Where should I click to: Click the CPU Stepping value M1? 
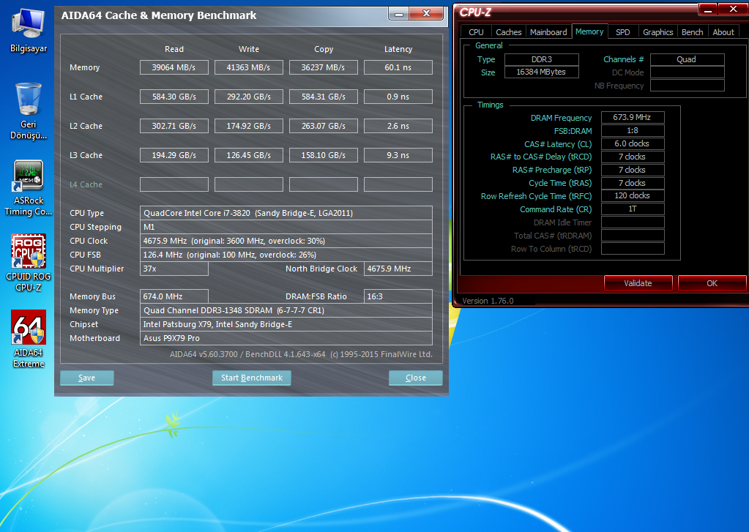pyautogui.click(x=286, y=227)
